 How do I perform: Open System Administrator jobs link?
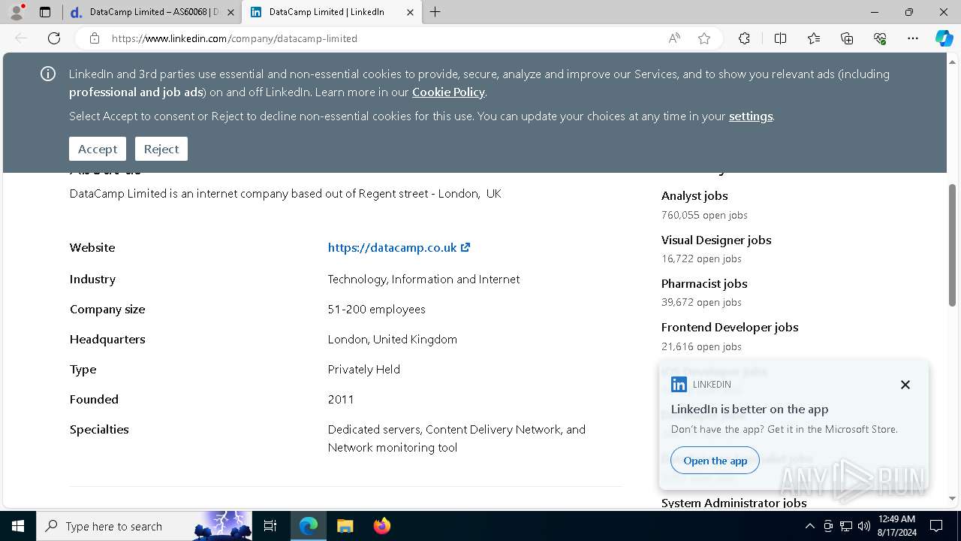734,503
